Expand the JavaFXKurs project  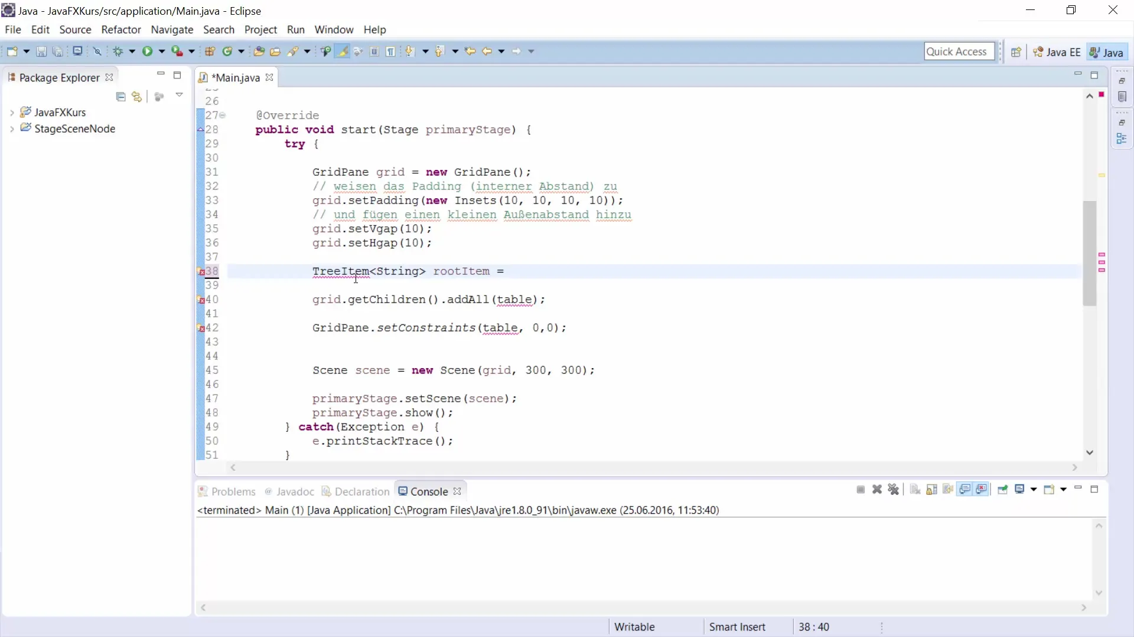pos(12,112)
